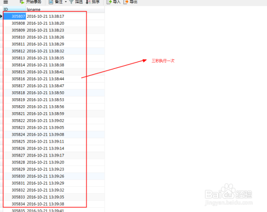Select ID cell 305818
267x212 pixels.
click(x=14, y=92)
